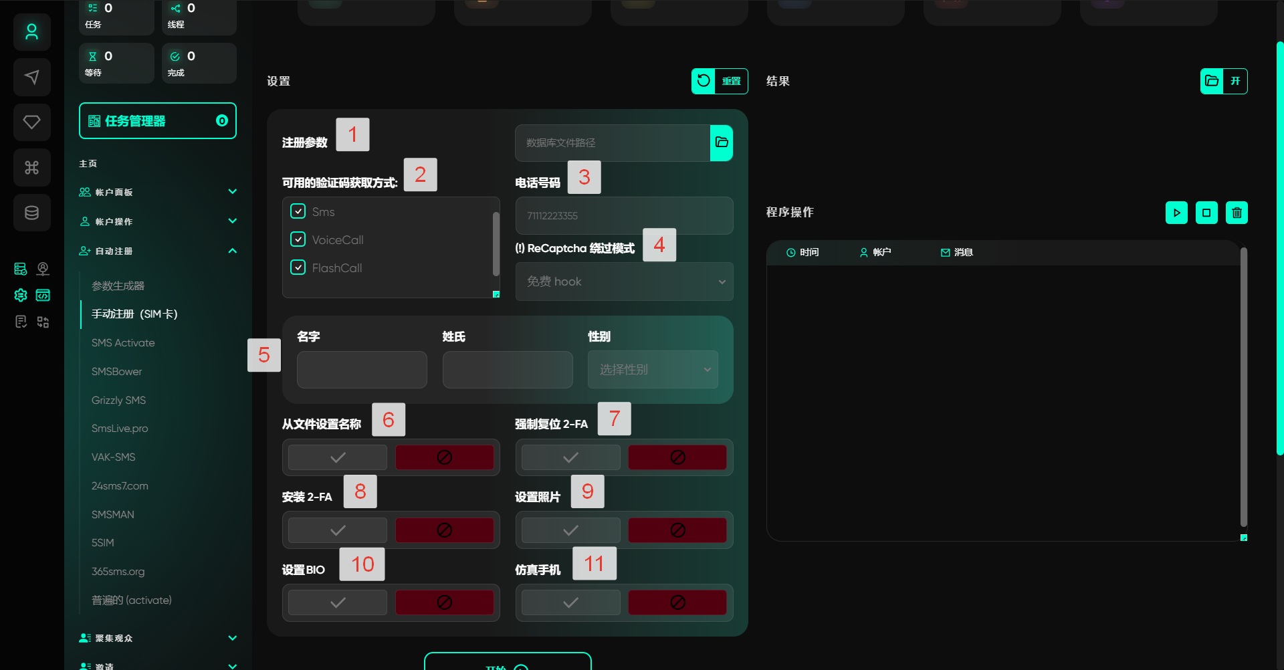
Task: Click the user profile icon in left sidebar
Action: (x=31, y=32)
